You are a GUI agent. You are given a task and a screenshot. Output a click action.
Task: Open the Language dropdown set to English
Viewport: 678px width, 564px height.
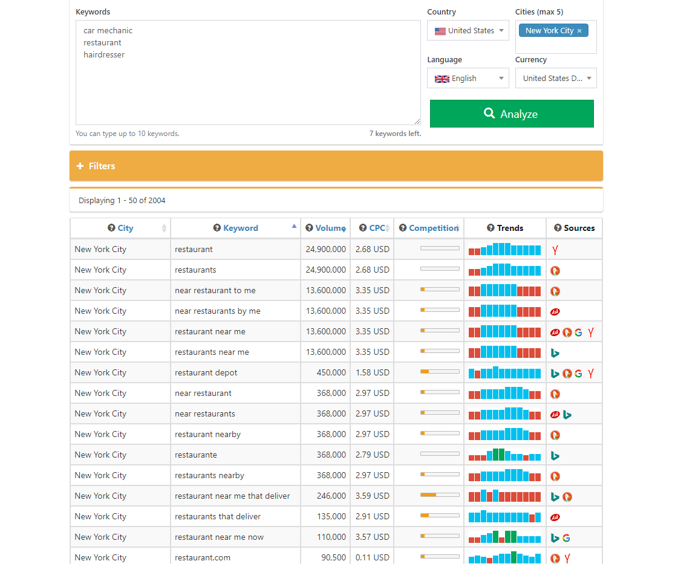tap(468, 79)
